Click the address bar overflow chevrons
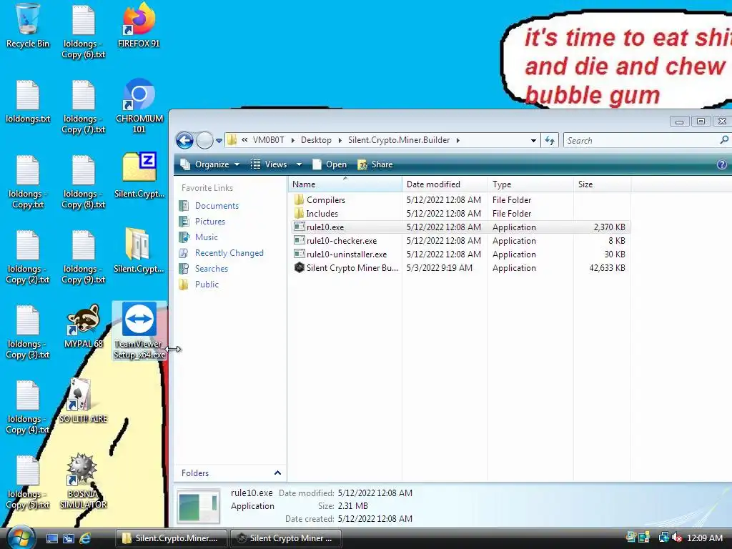The width and height of the screenshot is (732, 549). click(244, 140)
